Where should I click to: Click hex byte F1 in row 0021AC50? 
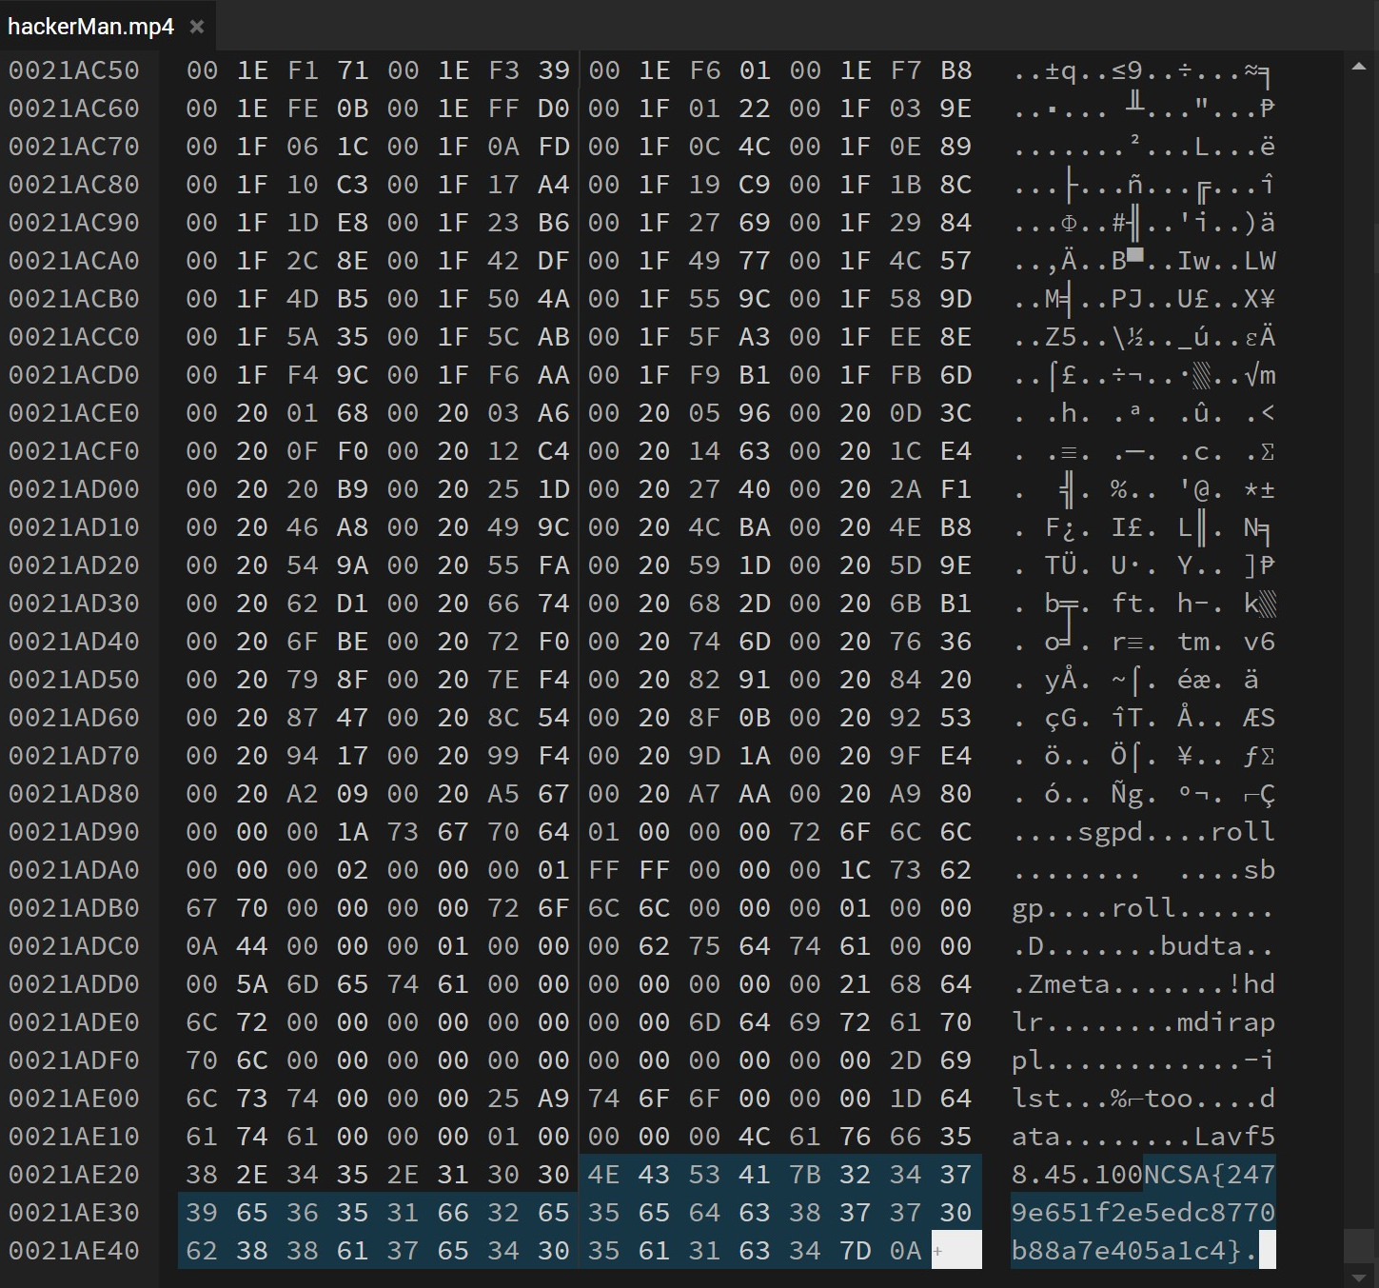[x=303, y=70]
